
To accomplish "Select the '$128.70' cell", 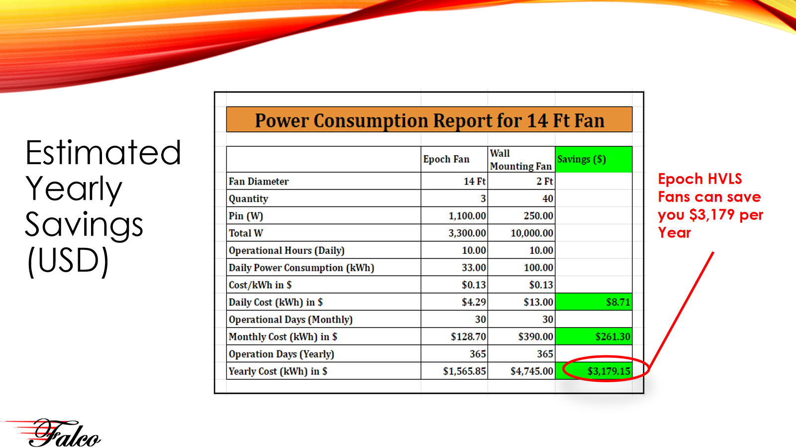I will (x=454, y=336).
